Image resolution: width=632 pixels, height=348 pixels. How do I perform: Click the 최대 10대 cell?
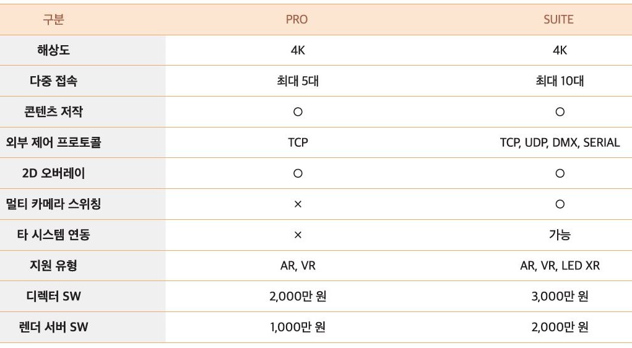point(560,81)
